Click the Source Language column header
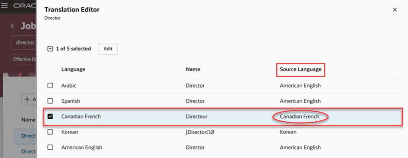Screen dimensions: 408x158 pyautogui.click(x=300, y=69)
